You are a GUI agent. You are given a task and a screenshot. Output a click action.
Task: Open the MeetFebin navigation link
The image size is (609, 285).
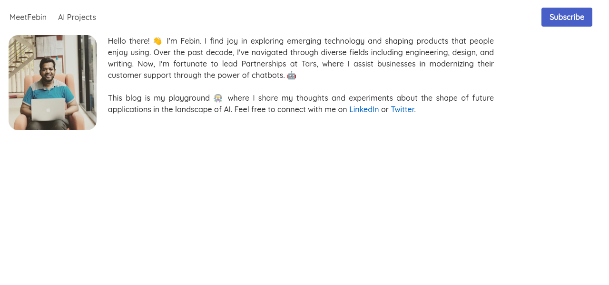28,17
